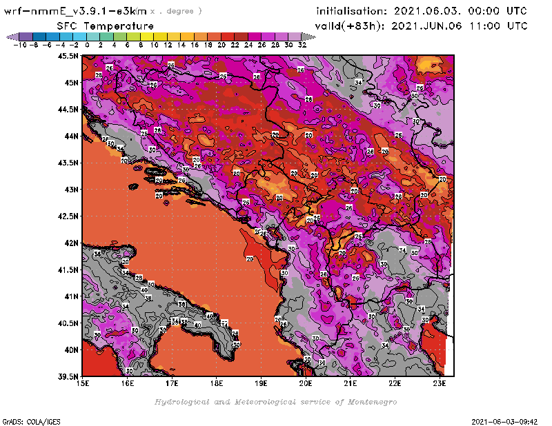Pick the magenta legend swatch between 24 and 26
The width and height of the screenshot is (552, 426).
click(255, 37)
